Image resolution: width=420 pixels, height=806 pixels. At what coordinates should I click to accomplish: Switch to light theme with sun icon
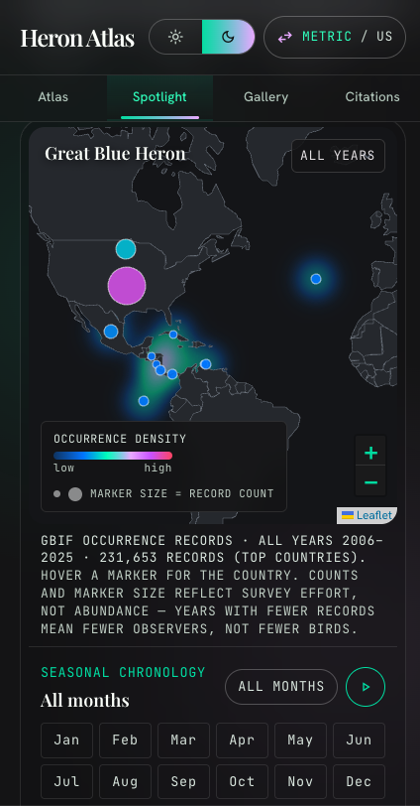pyautogui.click(x=175, y=37)
